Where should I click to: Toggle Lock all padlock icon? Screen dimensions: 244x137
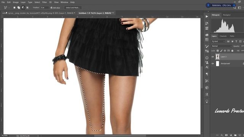(x=232, y=51)
